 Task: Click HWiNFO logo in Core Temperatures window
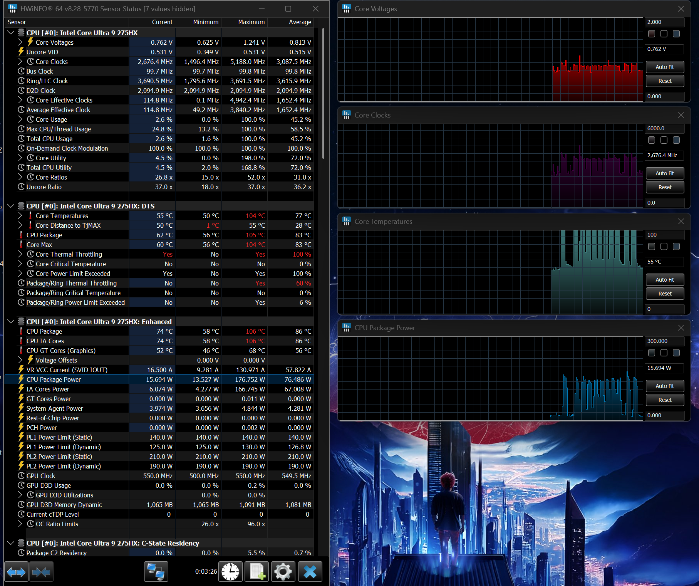pyautogui.click(x=347, y=221)
